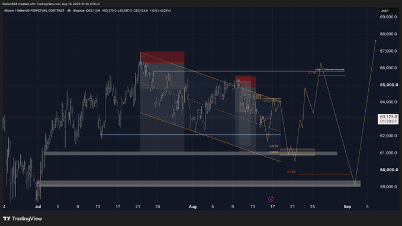Open the USDT currency selector

click(385, 11)
